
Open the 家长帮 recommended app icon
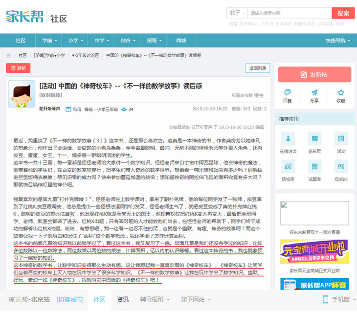coord(314,138)
